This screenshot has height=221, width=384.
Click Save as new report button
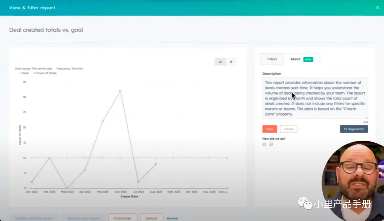[83, 218]
